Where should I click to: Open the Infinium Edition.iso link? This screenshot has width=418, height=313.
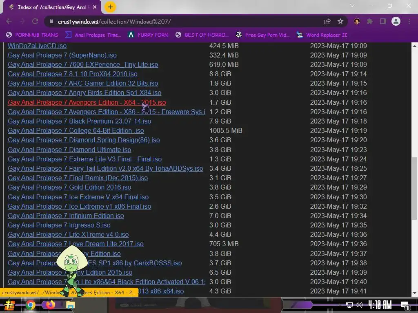click(66, 216)
